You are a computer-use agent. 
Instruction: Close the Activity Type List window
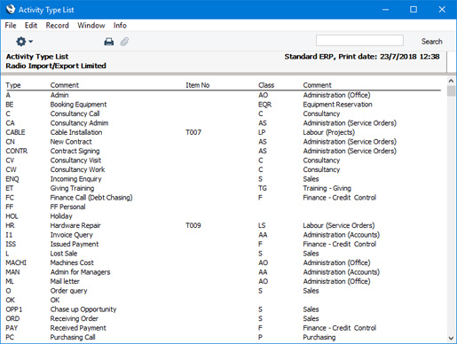[442, 10]
